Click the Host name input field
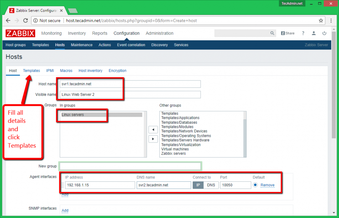The height and width of the screenshot is (218, 339). click(130, 84)
